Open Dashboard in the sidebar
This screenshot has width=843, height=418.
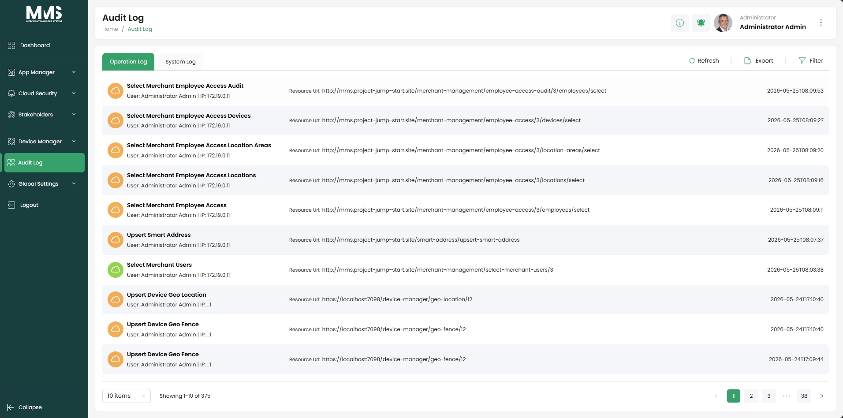(x=44, y=45)
